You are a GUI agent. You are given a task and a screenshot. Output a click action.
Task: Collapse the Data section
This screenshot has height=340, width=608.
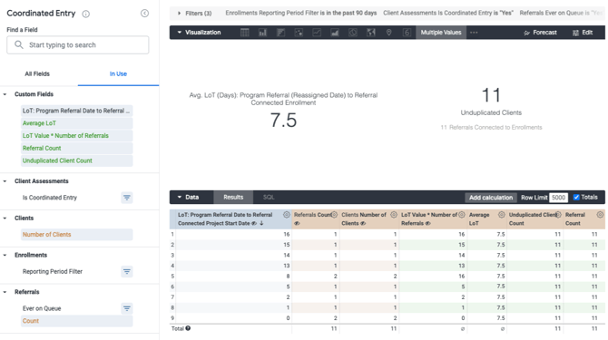(x=180, y=197)
